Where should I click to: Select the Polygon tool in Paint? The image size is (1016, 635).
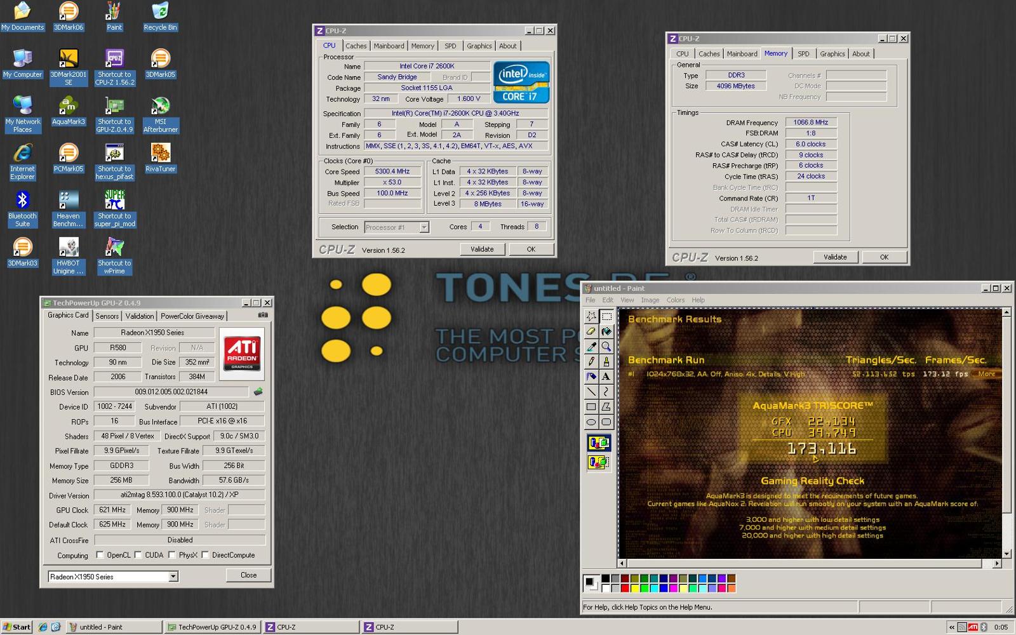coord(606,407)
